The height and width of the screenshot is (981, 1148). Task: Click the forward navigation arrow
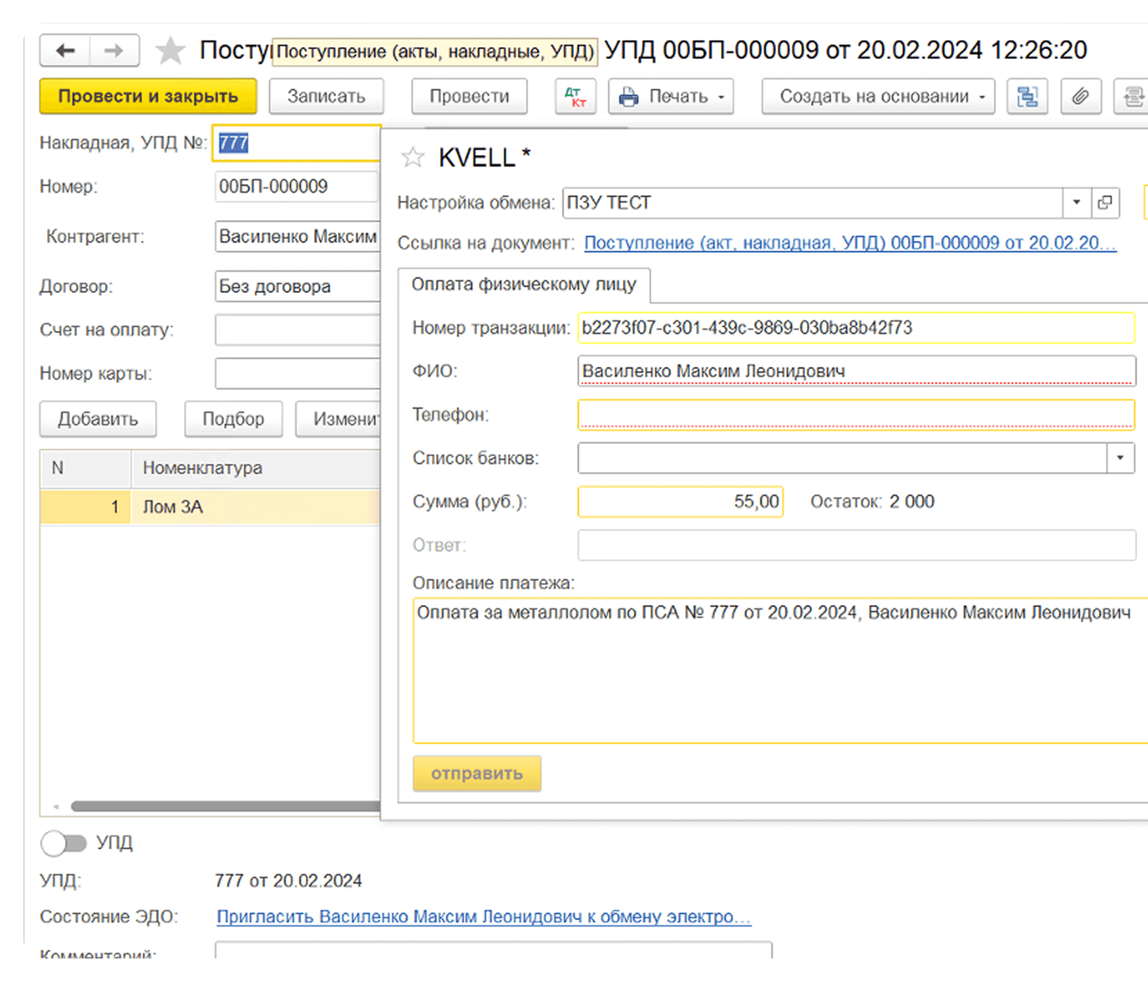(114, 51)
